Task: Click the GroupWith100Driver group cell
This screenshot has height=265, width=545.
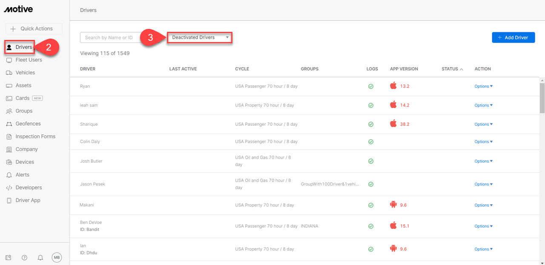Action: 330,184
